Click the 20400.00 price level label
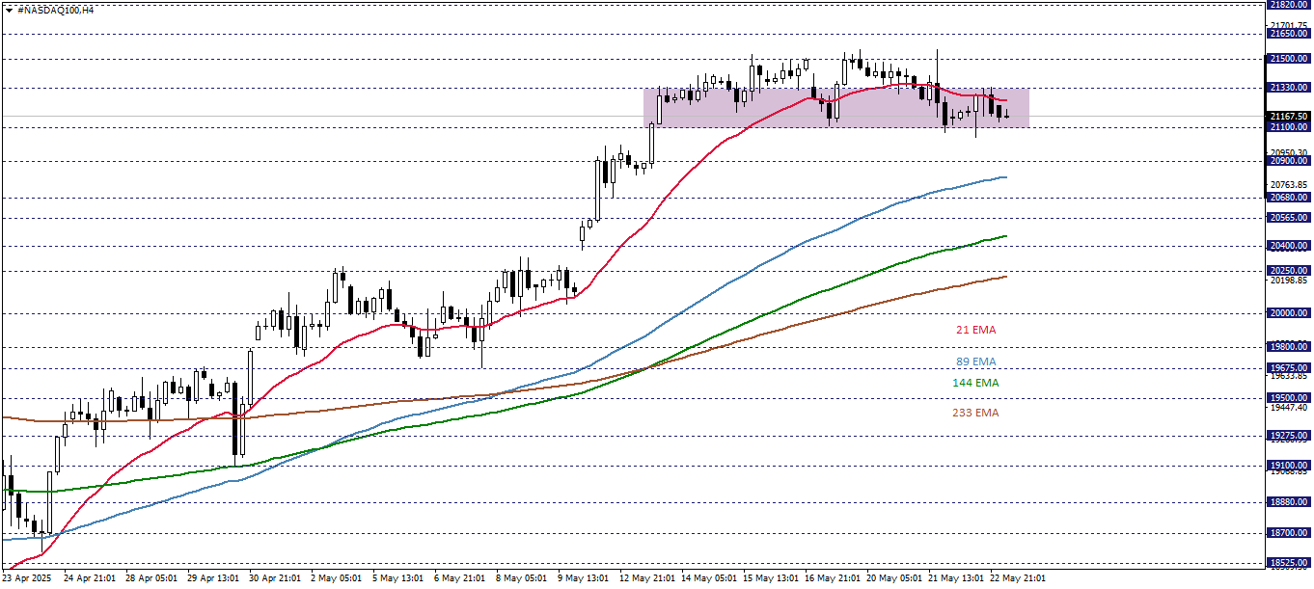 tap(1289, 246)
